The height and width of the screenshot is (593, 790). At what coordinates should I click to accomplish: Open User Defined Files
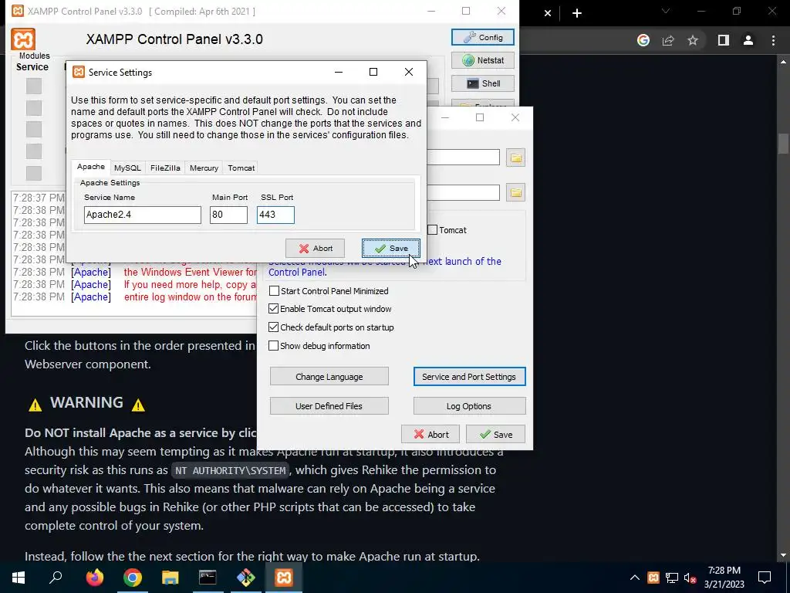click(329, 406)
